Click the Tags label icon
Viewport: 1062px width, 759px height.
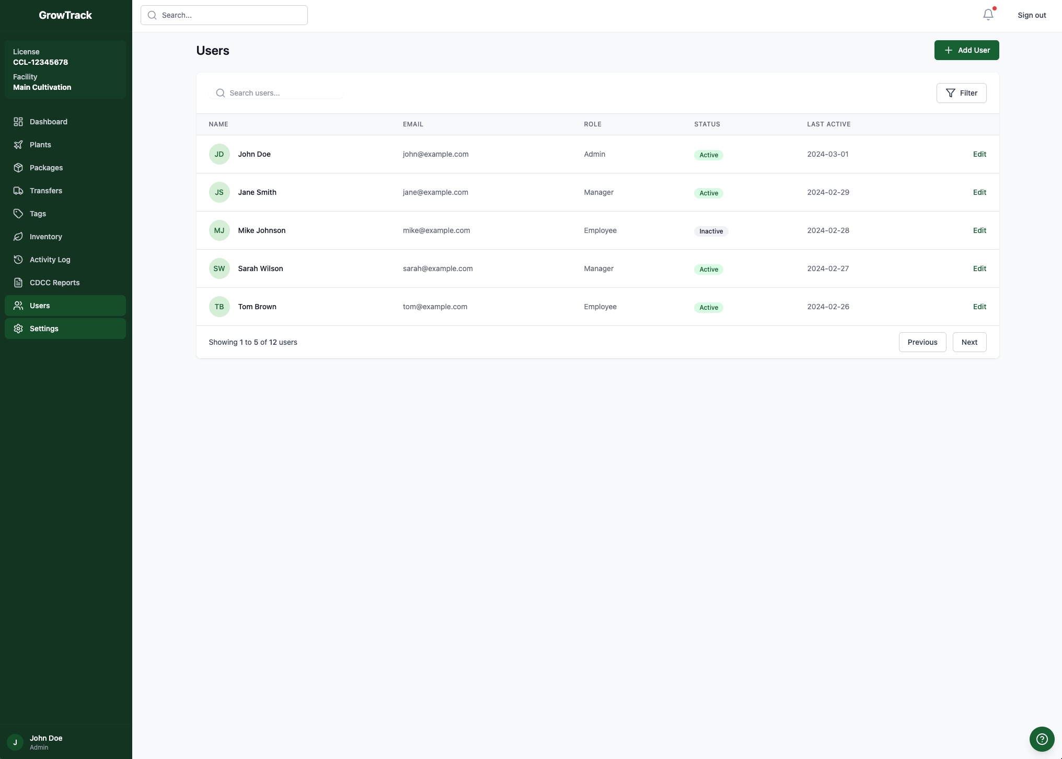18,214
